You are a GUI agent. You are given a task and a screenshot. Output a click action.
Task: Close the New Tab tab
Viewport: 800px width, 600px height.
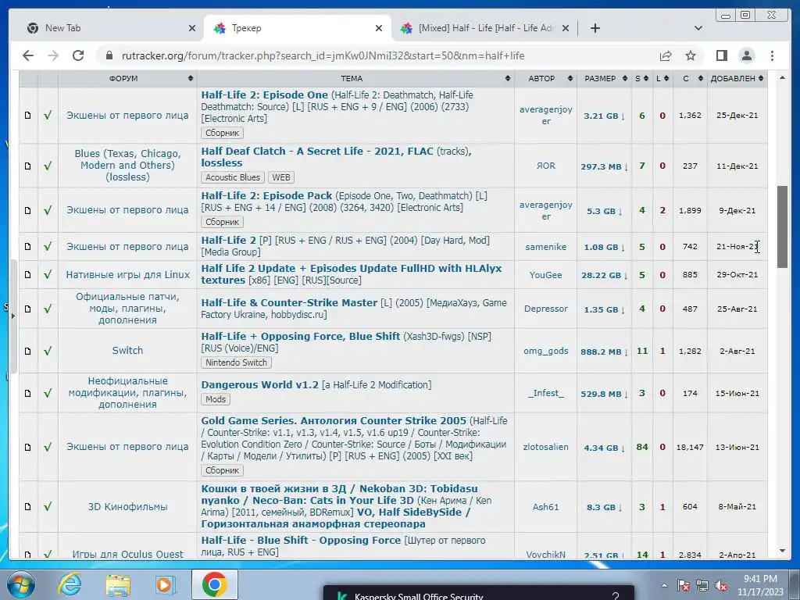pyautogui.click(x=192, y=28)
